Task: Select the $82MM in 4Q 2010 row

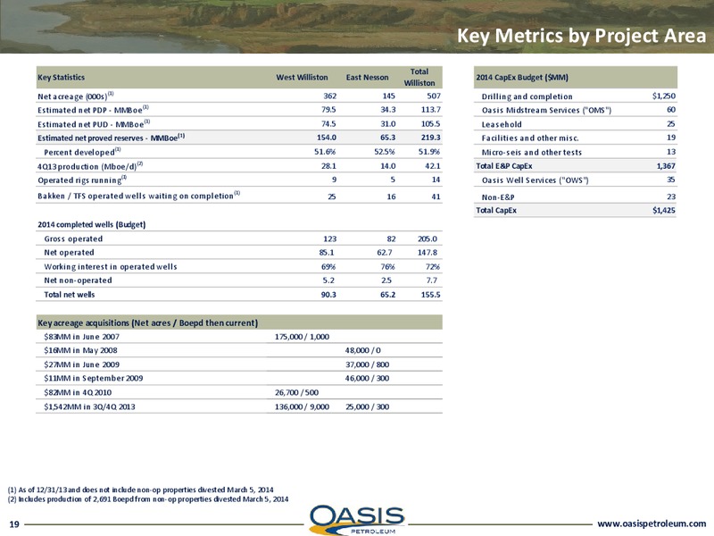Action: (x=239, y=392)
